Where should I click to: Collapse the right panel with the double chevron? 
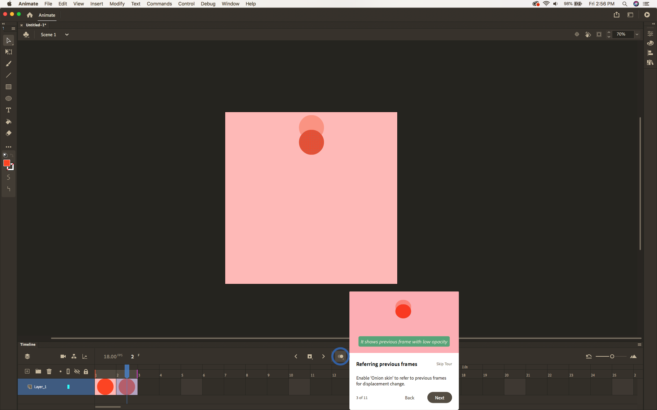[x=653, y=24]
